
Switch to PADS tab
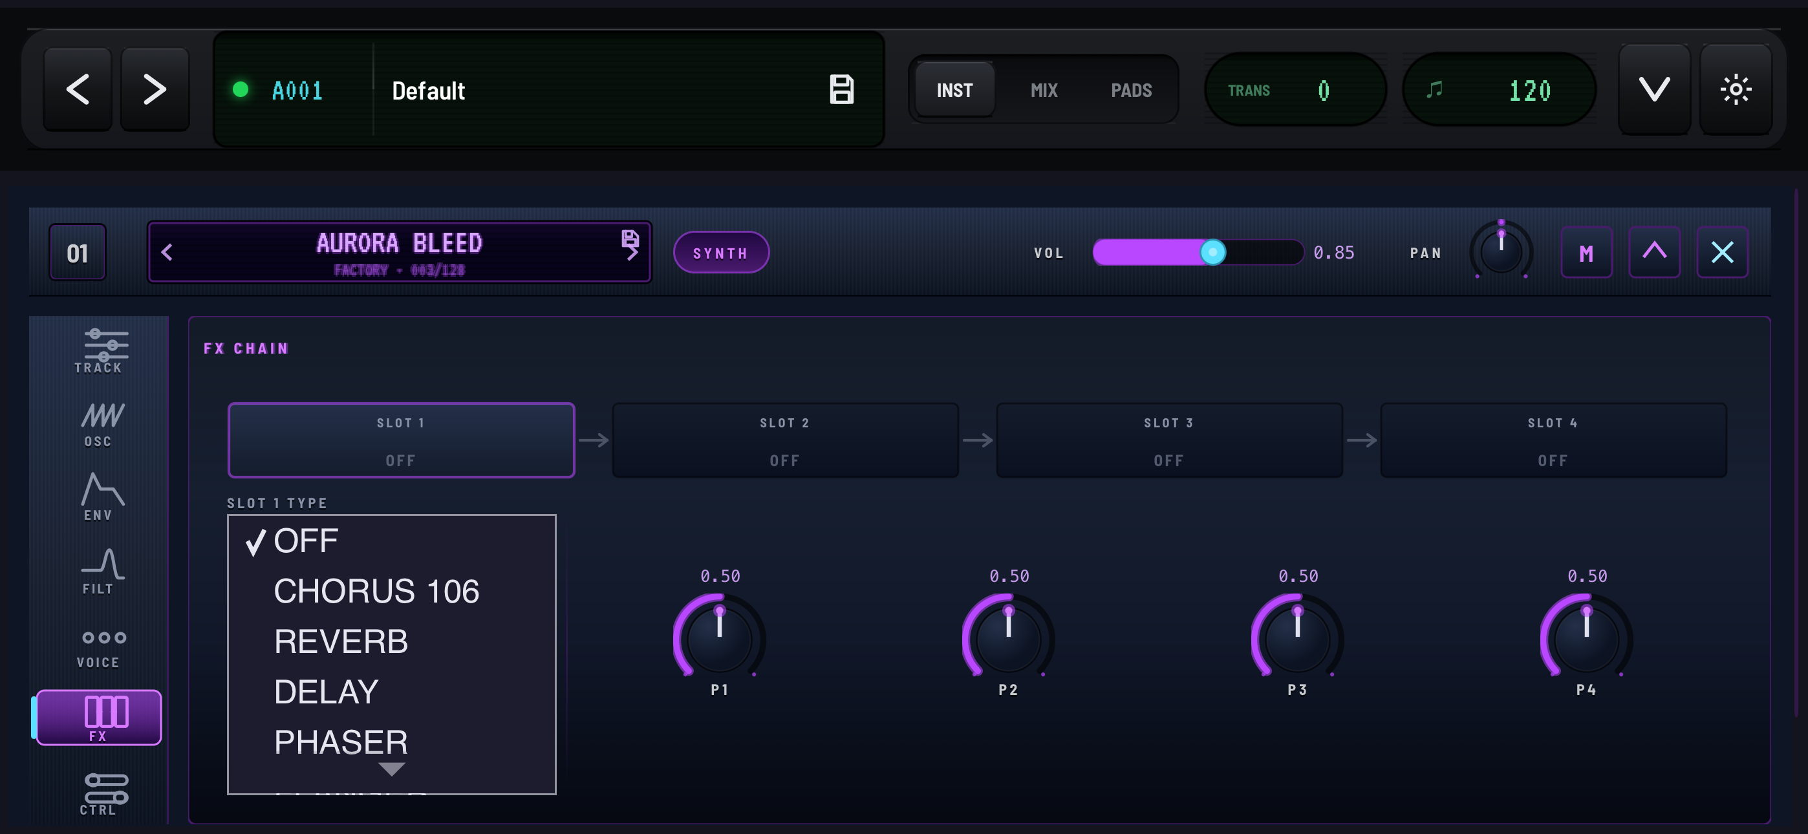click(1131, 90)
